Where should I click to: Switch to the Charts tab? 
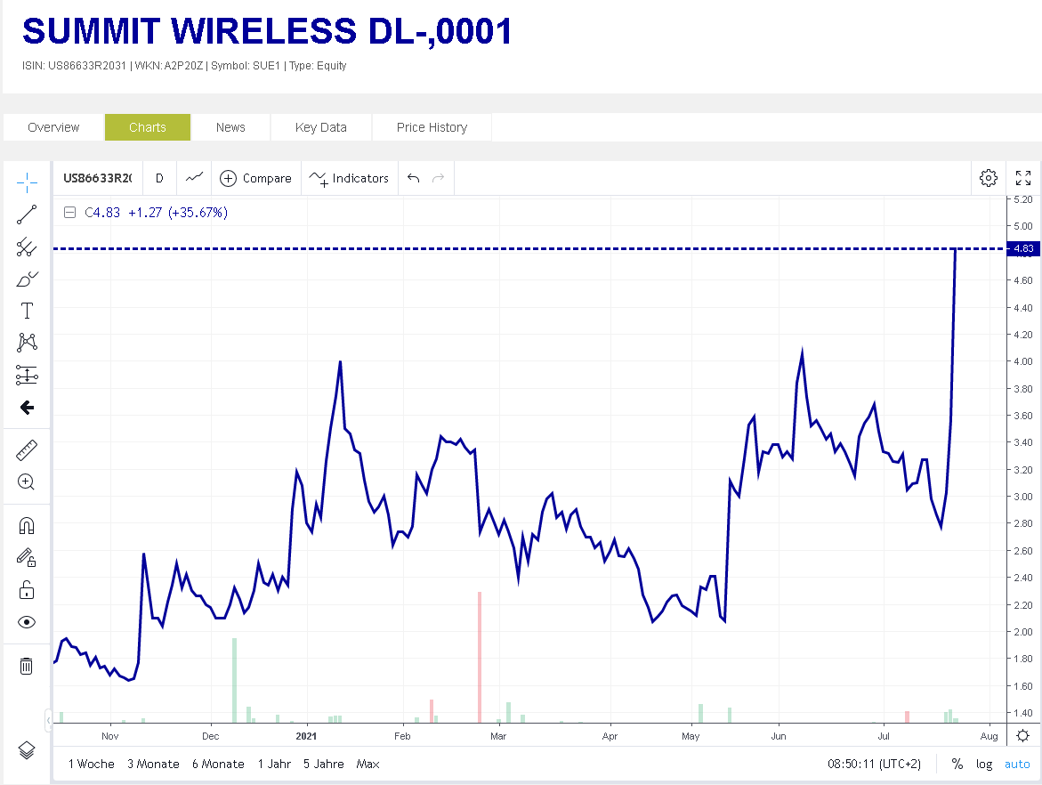coord(148,127)
